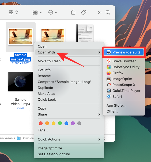Viewport: 151px width, 162px height.
Task: Choose Get Info from context menu
Action: [x=44, y=70]
